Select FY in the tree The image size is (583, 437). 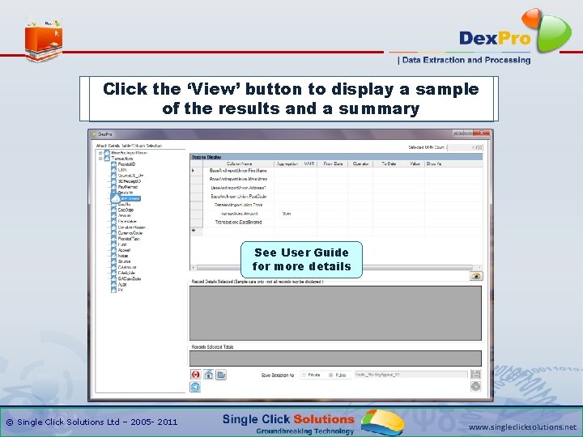click(120, 291)
